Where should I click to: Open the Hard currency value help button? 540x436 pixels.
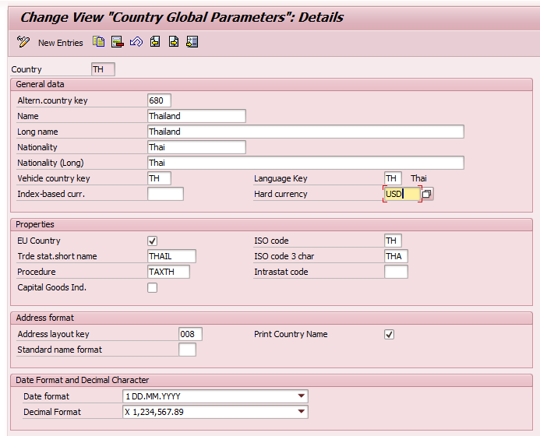coord(427,194)
